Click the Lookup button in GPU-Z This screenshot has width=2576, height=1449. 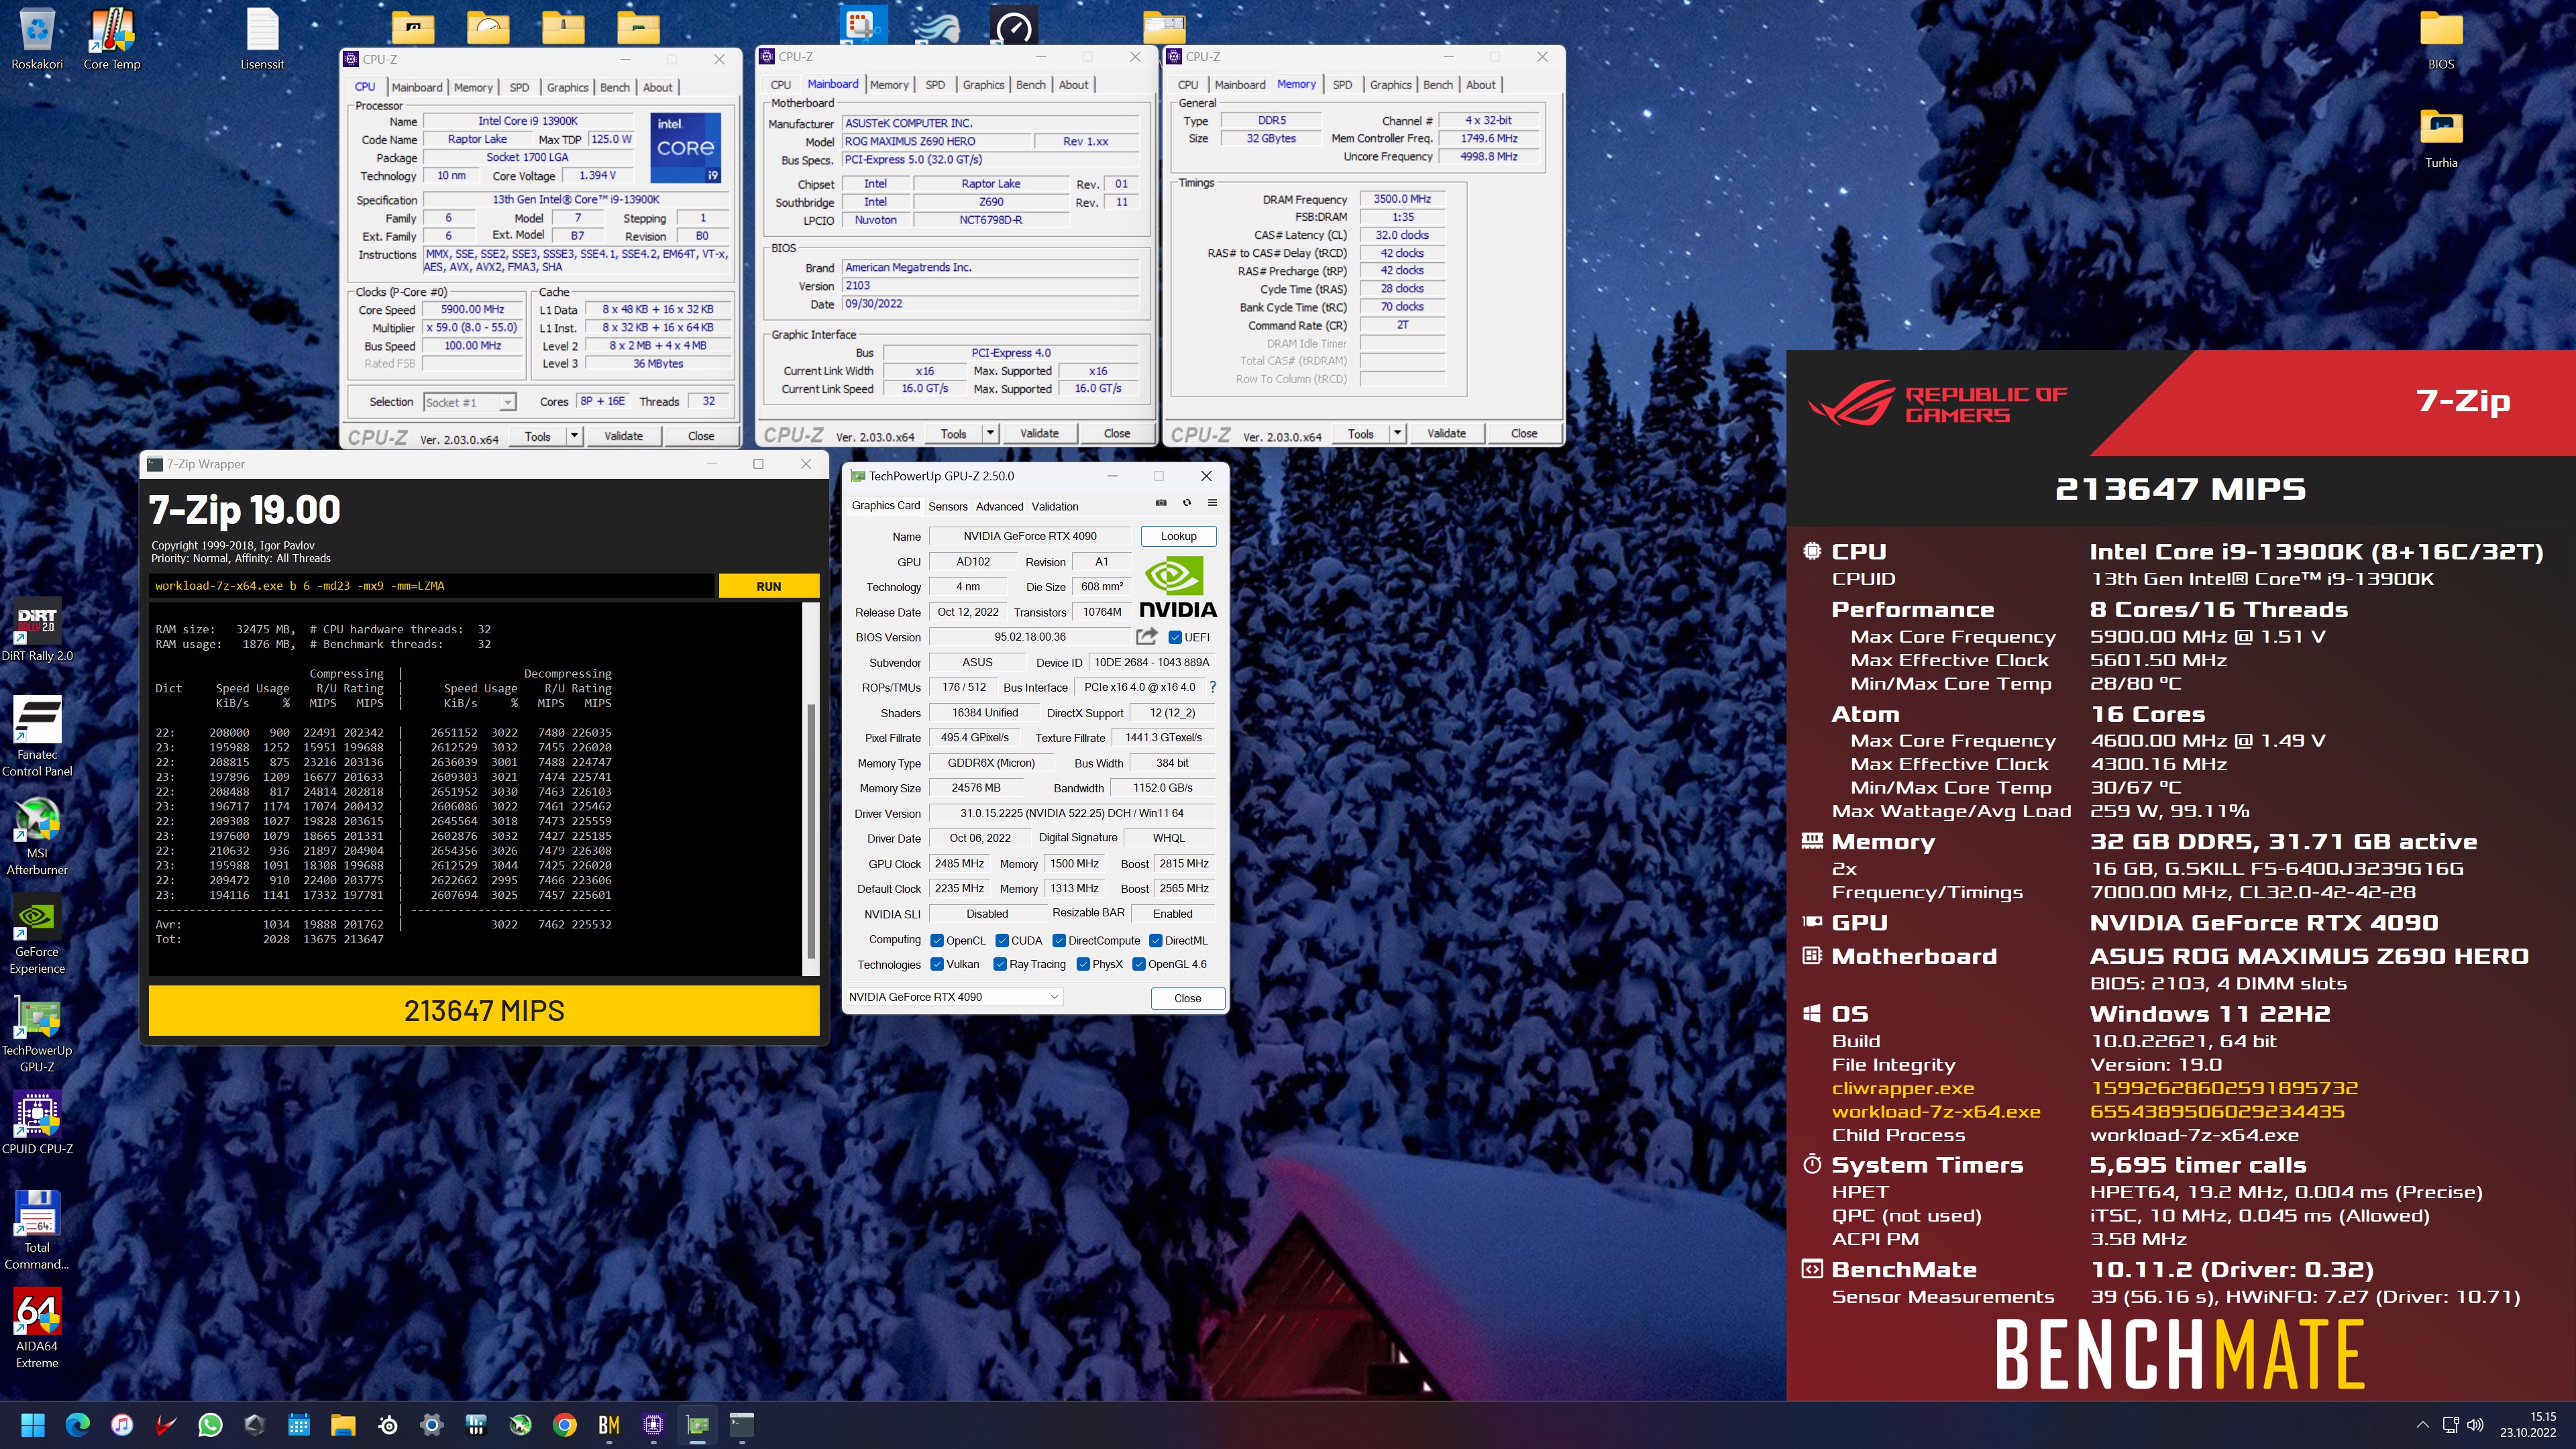(x=1178, y=536)
